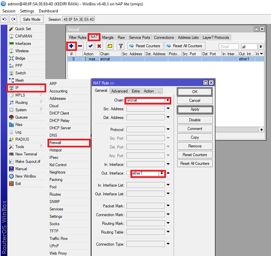Click the Redo arrow icon
The width and height of the screenshot is (271, 256).
click(13, 19)
